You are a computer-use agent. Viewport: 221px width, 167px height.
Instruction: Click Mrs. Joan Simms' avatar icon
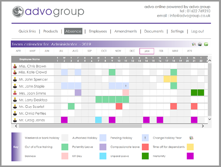coord(15,93)
